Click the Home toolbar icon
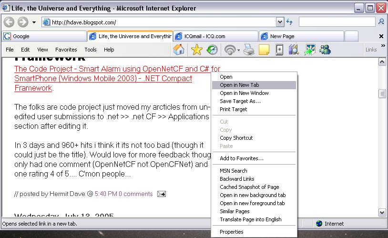This screenshot has width=388, height=238. 179,49
